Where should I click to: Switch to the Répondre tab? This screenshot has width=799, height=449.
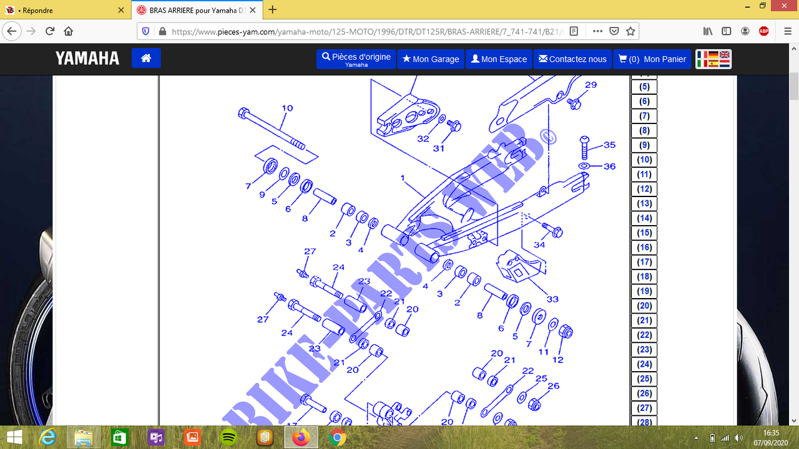pos(65,10)
